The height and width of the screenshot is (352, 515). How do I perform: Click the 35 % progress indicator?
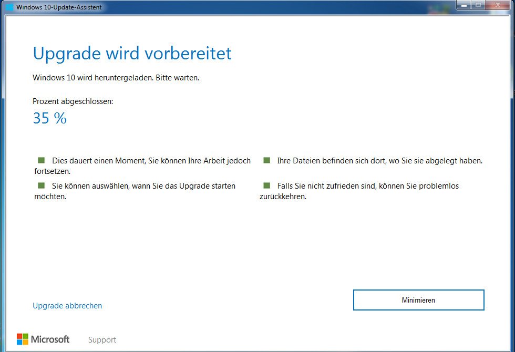[x=49, y=118]
